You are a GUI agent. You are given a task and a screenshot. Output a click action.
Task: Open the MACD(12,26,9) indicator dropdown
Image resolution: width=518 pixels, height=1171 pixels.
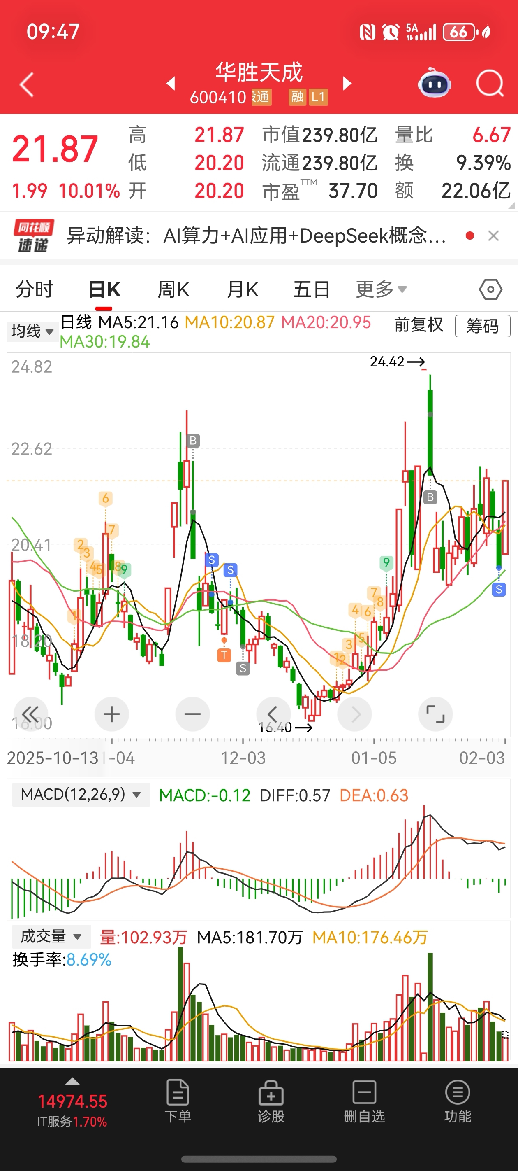(81, 795)
